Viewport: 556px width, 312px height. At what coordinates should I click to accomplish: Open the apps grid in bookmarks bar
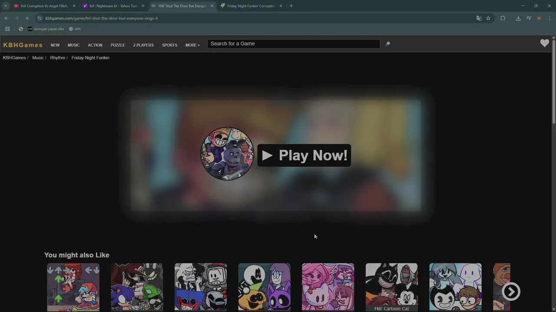[7, 29]
